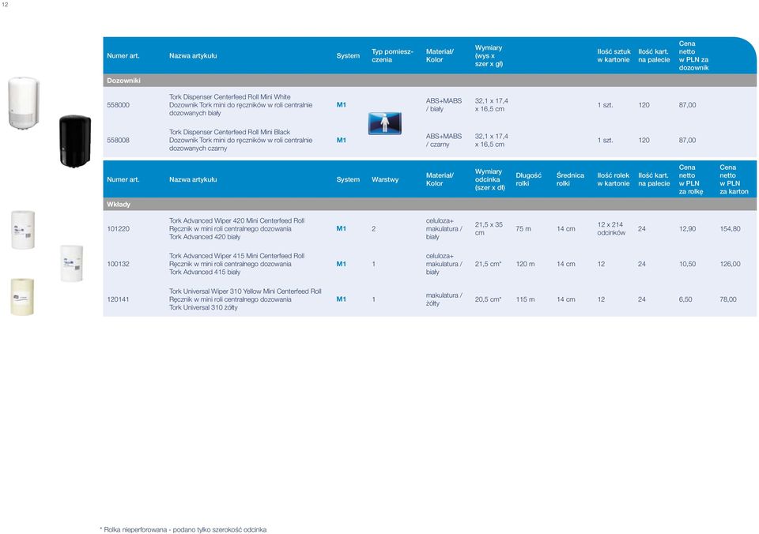Click the yellow Tork Universal 310 roll image

22,297
